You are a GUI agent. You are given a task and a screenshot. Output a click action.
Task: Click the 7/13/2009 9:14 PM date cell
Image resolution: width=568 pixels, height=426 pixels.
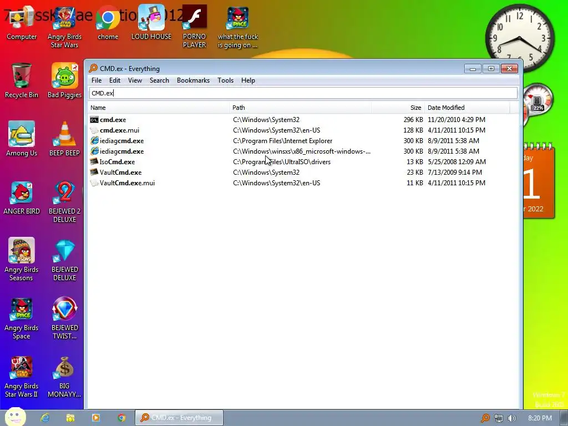tap(455, 173)
